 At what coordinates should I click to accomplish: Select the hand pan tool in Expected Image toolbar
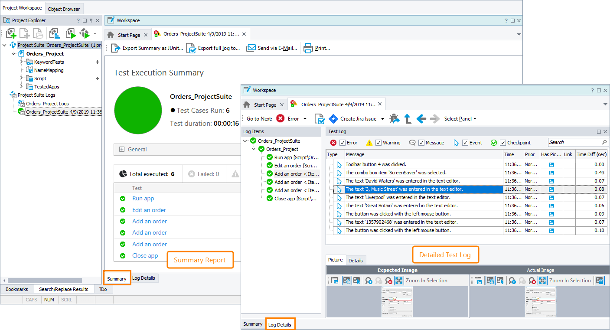pos(347,281)
